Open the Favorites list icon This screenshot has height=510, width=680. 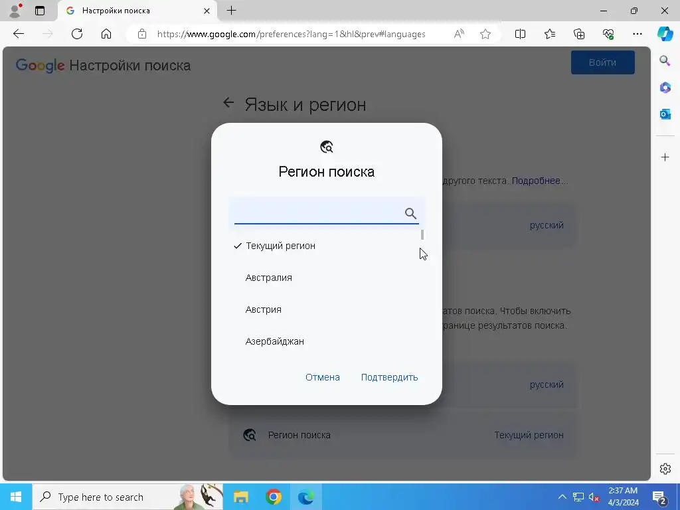(x=549, y=34)
